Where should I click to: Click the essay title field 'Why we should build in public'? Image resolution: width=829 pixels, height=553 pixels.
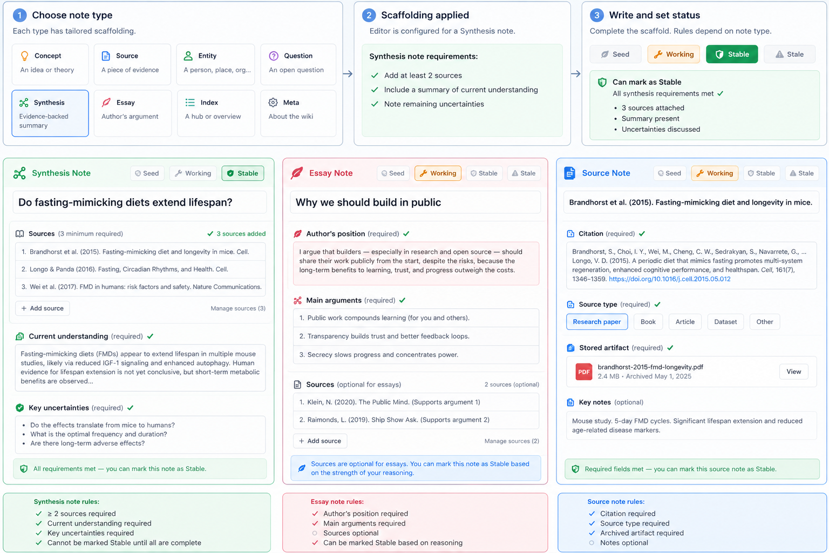416,203
